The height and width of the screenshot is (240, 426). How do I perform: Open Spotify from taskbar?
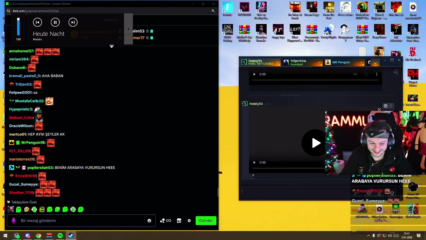[60, 236]
